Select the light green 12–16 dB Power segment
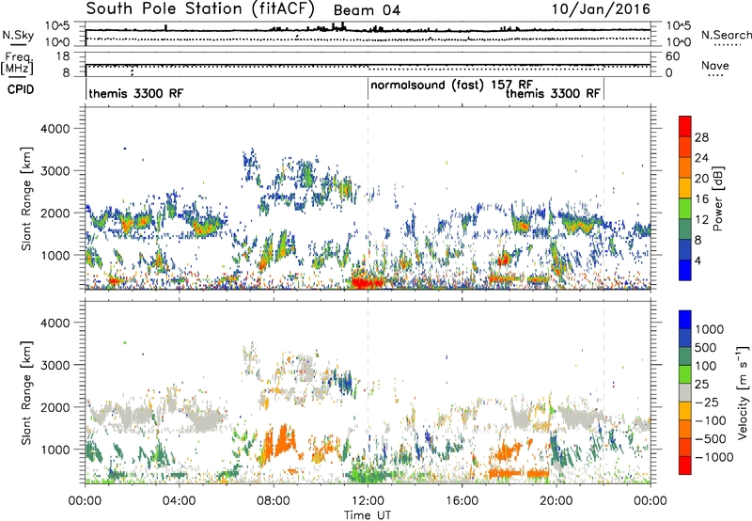752x521 pixels. [685, 208]
